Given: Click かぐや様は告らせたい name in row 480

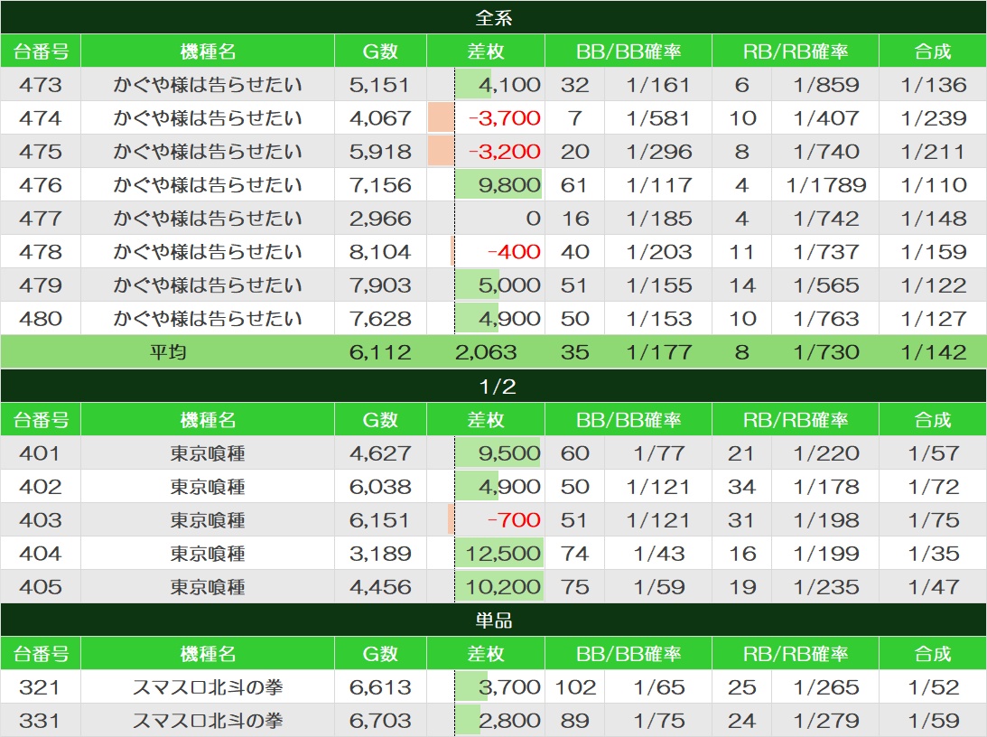Looking at the screenshot, I should (x=207, y=318).
